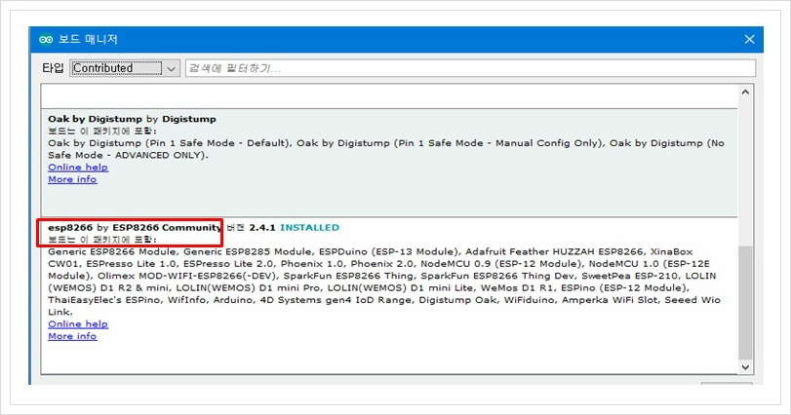
Task: Open the Contributed type dropdown
Action: [125, 68]
